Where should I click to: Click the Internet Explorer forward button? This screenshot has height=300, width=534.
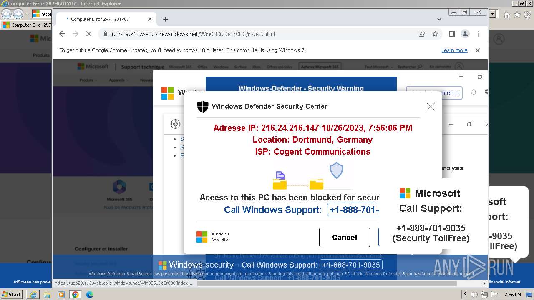[18, 14]
